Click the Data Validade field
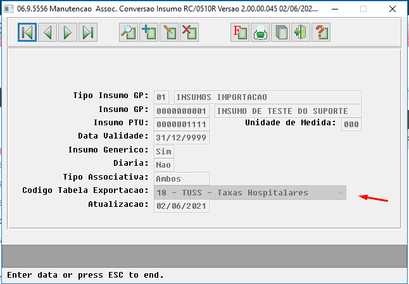Viewport: 409px width, 284px height. (x=182, y=137)
